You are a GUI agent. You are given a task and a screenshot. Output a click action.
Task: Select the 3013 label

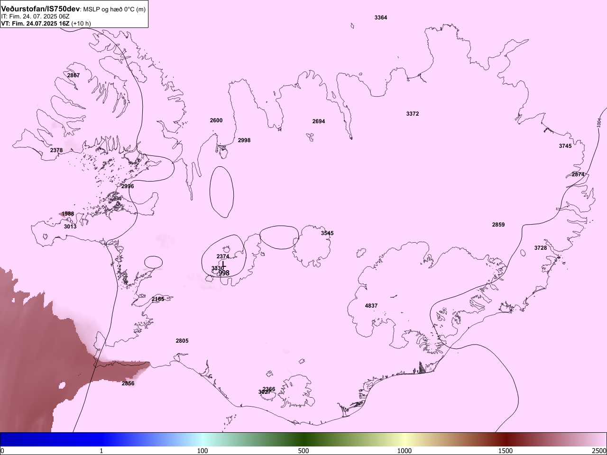pyautogui.click(x=70, y=227)
